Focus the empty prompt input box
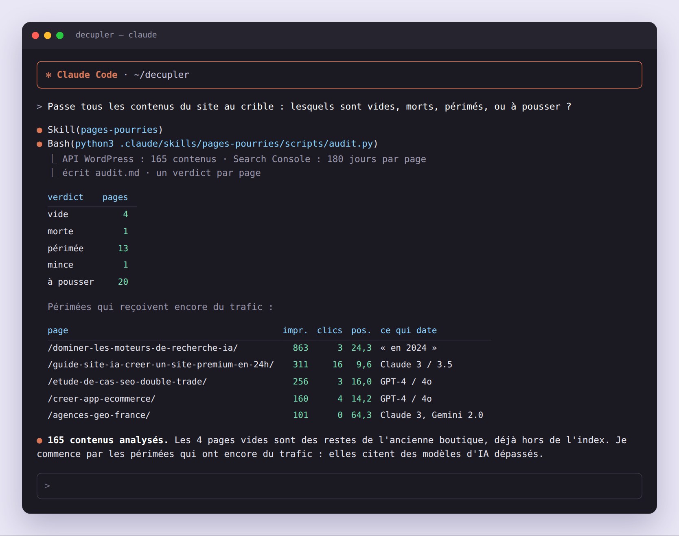The image size is (679, 536). coord(339,486)
